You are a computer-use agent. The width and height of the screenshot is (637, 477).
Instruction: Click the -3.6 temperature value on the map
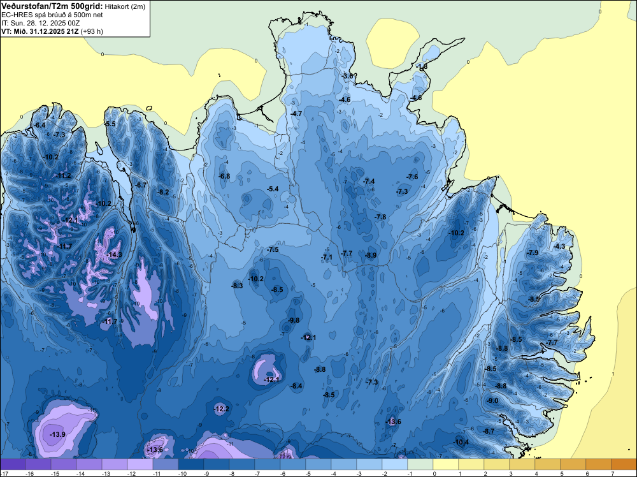point(347,76)
